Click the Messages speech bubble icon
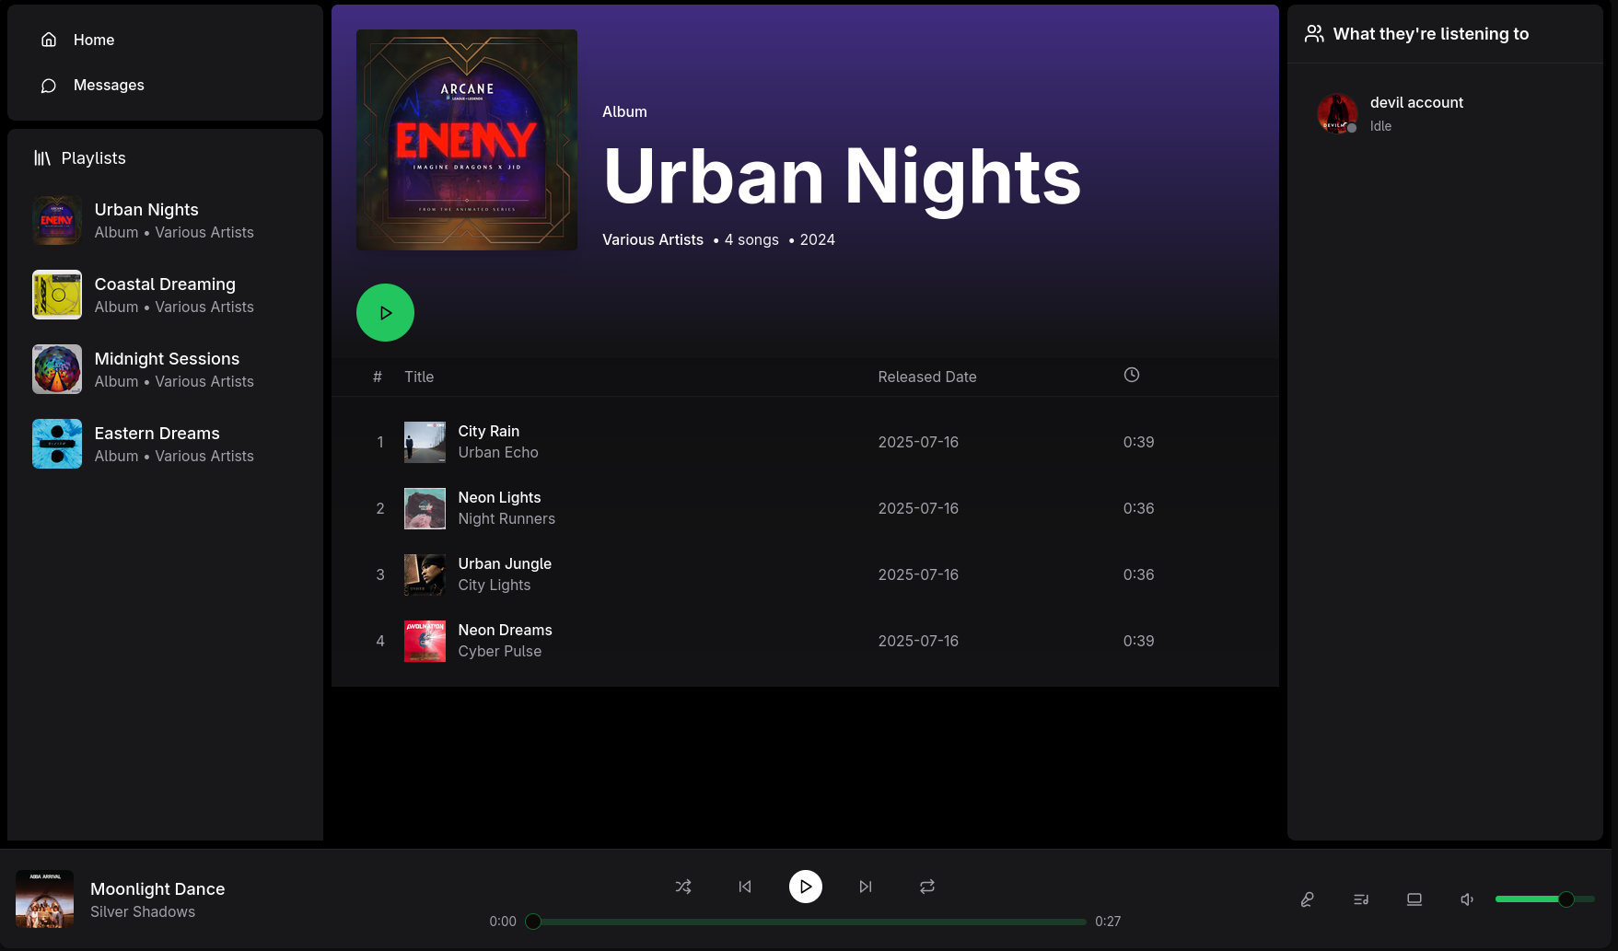Viewport: 1618px width, 951px height. (x=49, y=86)
